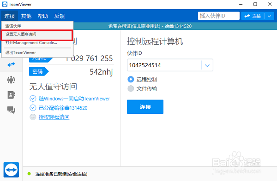The width and height of the screenshot is (277, 181).
Task: Expand the top-right 连接 button dropdown arrow
Action: click(270, 16)
